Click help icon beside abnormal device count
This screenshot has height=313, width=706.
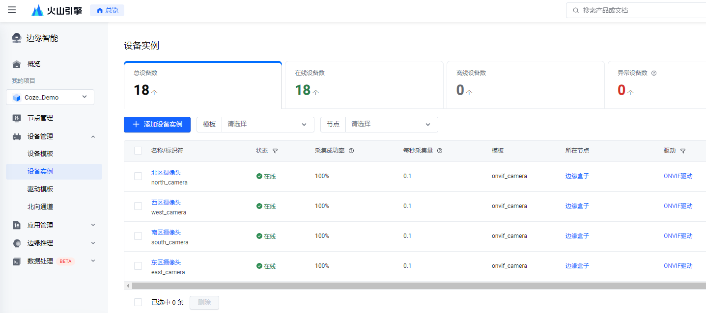(x=654, y=73)
